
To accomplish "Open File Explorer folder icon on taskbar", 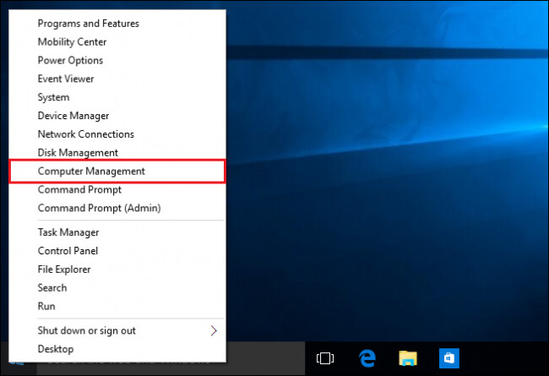I will (x=408, y=358).
